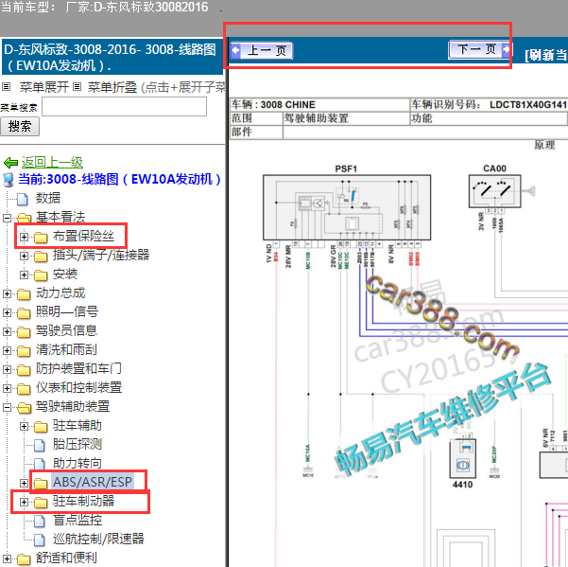Click the 盲点监控 document icon
This screenshot has width=568, height=567.
40,521
